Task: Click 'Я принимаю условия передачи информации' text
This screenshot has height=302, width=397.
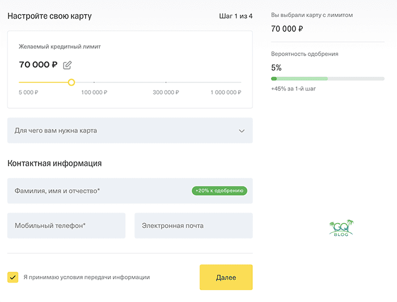Action: coord(87,277)
